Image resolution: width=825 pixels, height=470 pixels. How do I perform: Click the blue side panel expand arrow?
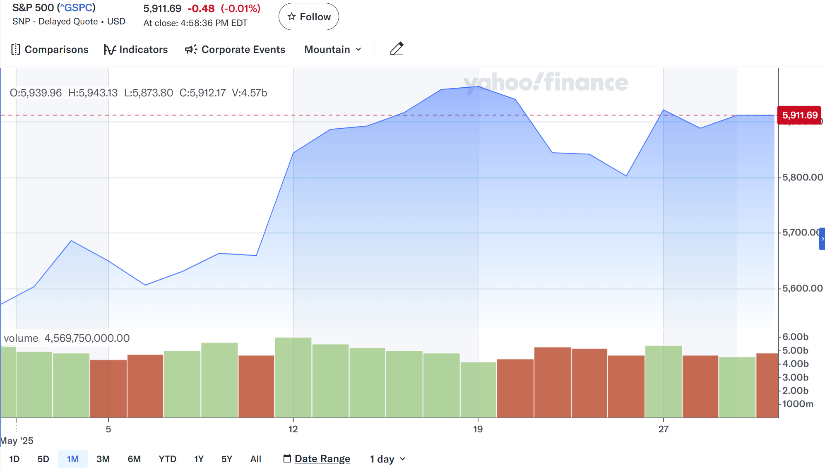coord(822,239)
